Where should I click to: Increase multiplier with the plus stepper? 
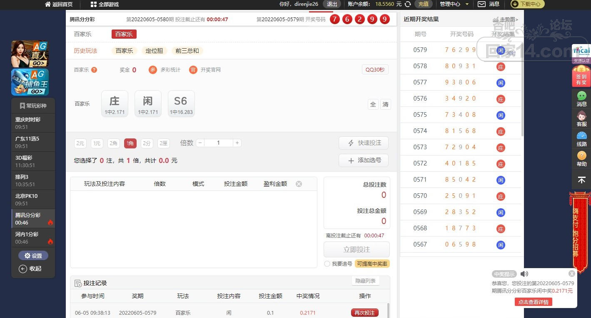[237, 143]
